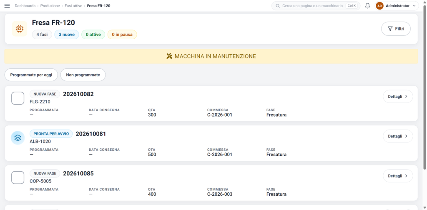Click article code COP-5005
Viewport: 427px width, 210px height.
(40, 181)
